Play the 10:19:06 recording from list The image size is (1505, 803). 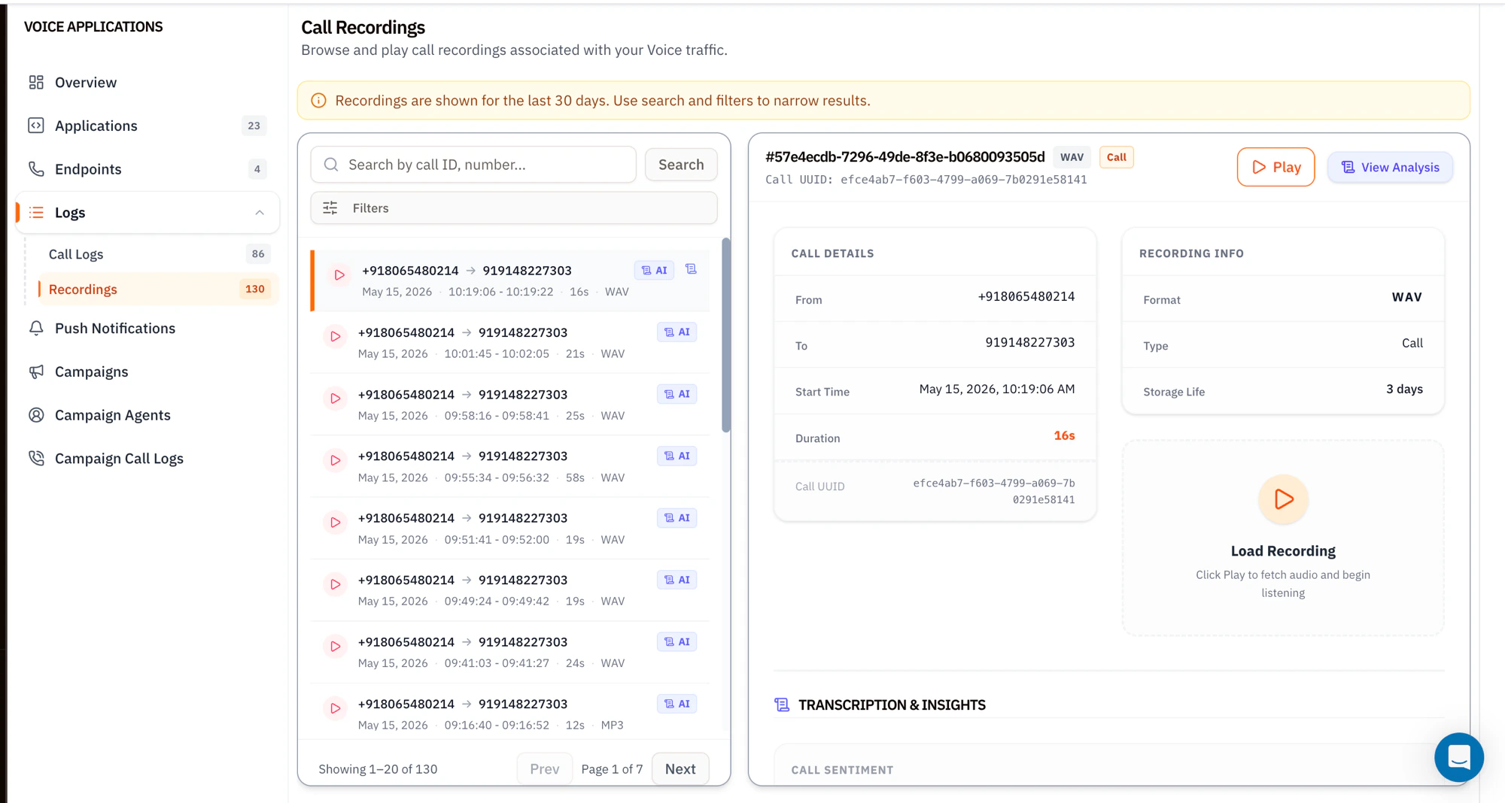pyautogui.click(x=339, y=275)
